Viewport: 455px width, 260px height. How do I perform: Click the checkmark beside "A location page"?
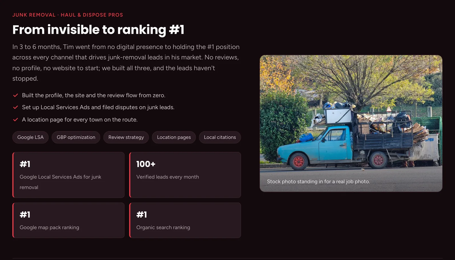(x=16, y=119)
